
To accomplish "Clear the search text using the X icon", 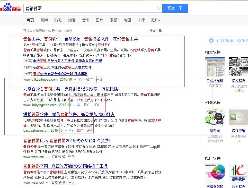I will pyautogui.click(x=158, y=8).
